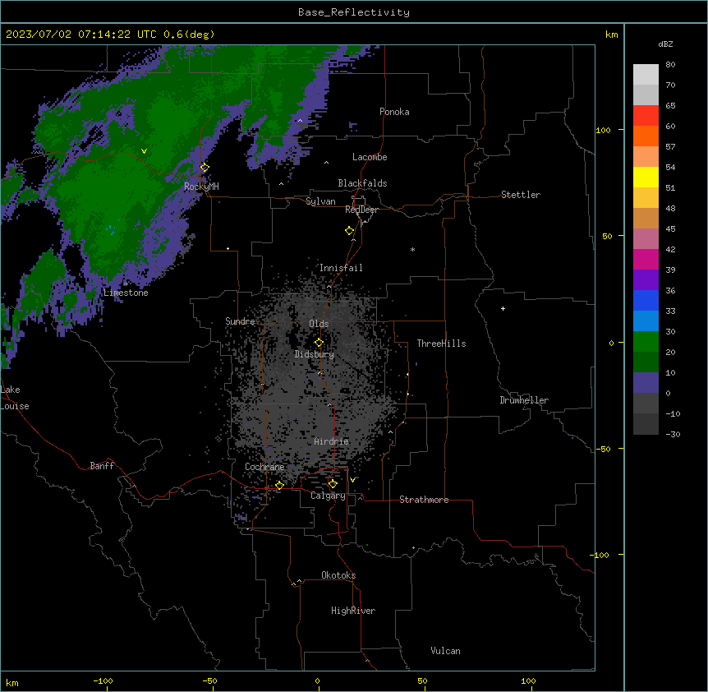Click the yellow marker above the Calgary label
This screenshot has height=692, width=708.
[x=333, y=484]
